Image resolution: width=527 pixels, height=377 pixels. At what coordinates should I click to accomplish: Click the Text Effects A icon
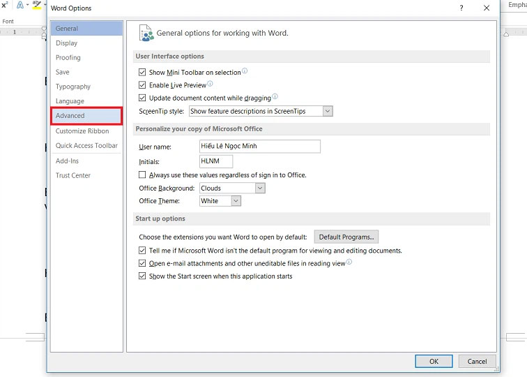pyautogui.click(x=20, y=5)
